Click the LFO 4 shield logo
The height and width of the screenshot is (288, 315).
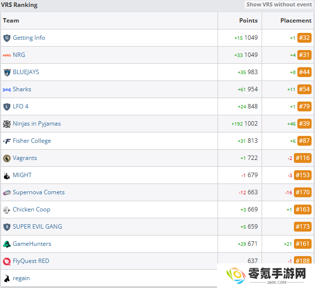point(7,106)
